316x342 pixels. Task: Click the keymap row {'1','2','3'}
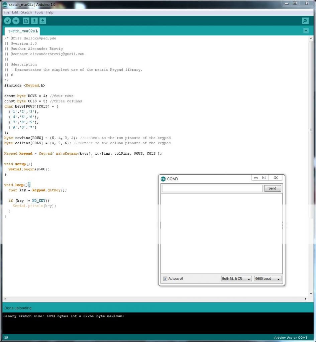click(24, 112)
